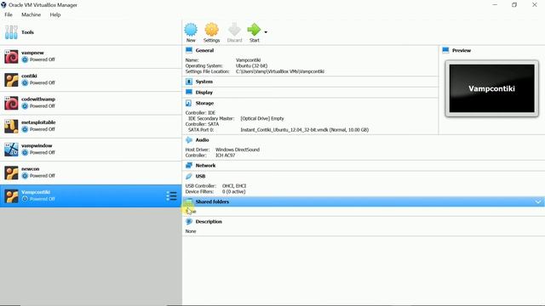Open the Shared folders section header
Screen dimensions: 545x306
tap(212, 201)
